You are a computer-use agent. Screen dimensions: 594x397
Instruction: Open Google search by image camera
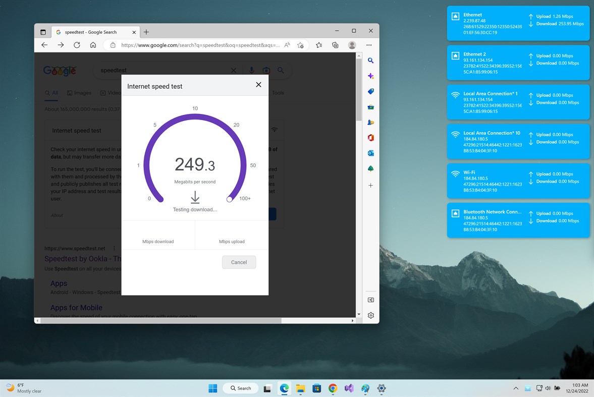tap(266, 71)
